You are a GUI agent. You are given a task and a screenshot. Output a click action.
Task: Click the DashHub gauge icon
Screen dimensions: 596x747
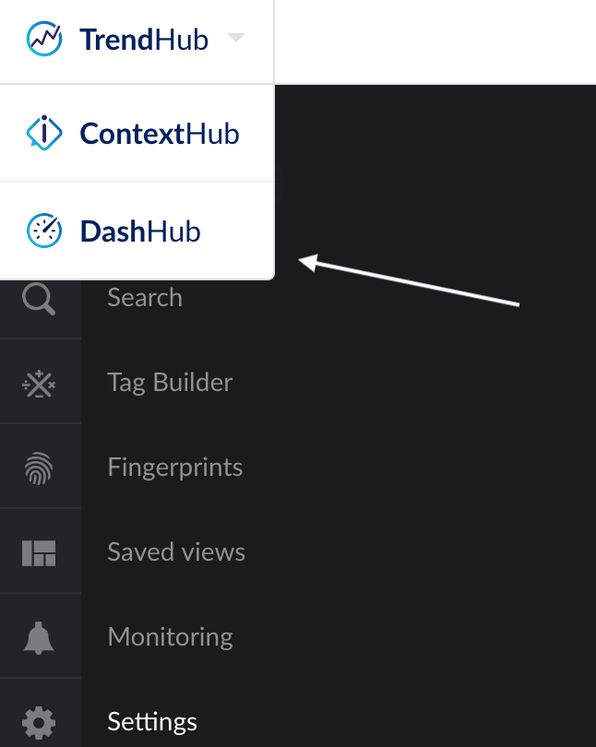pyautogui.click(x=43, y=231)
